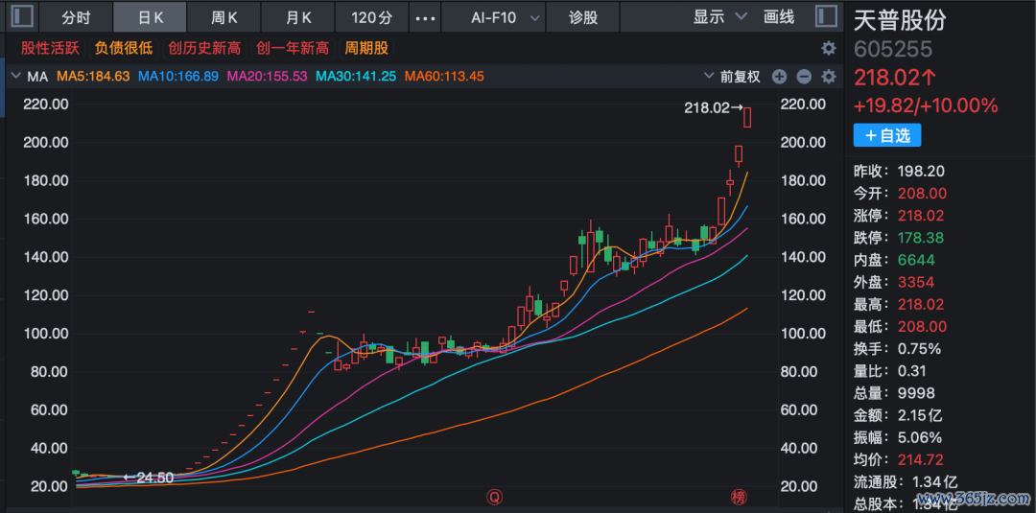Select the 120分 period tab
The image size is (1036, 513).
(x=372, y=17)
